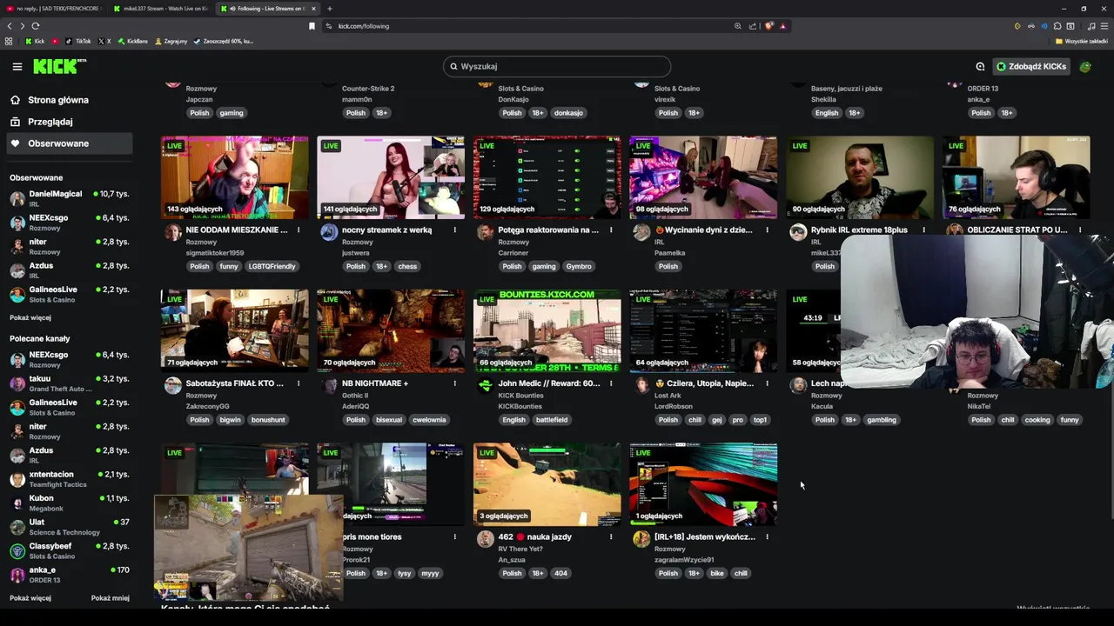Open the browser extensions puzzle icon

point(1057,26)
